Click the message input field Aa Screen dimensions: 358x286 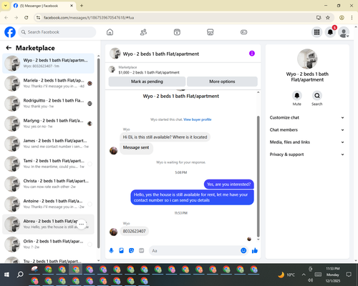[195, 251]
